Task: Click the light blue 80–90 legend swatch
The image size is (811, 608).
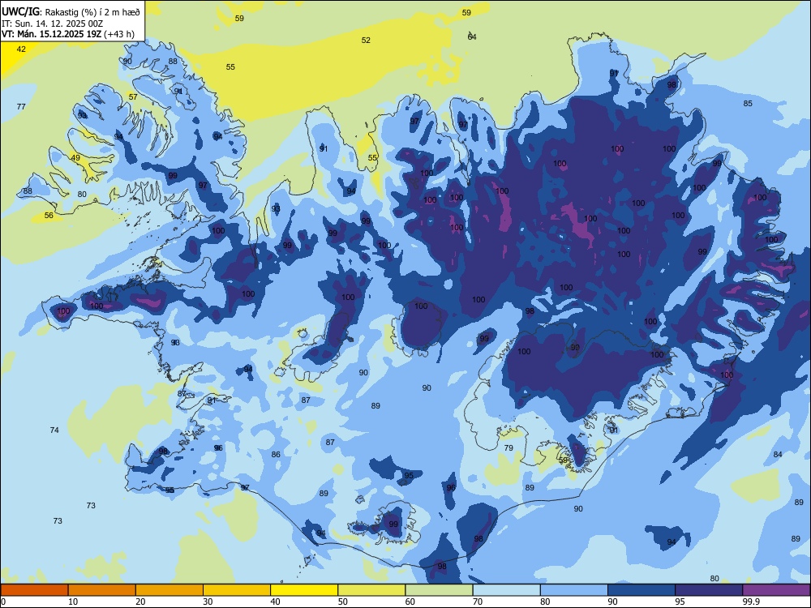Action: tap(574, 590)
